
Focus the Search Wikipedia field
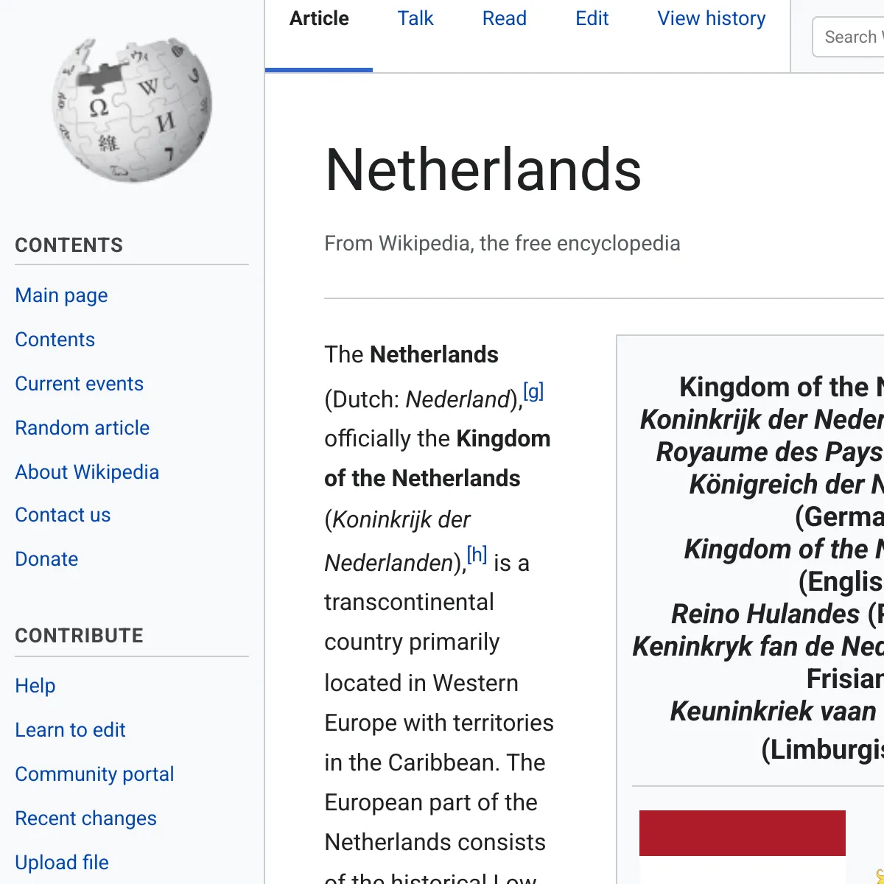point(848,37)
